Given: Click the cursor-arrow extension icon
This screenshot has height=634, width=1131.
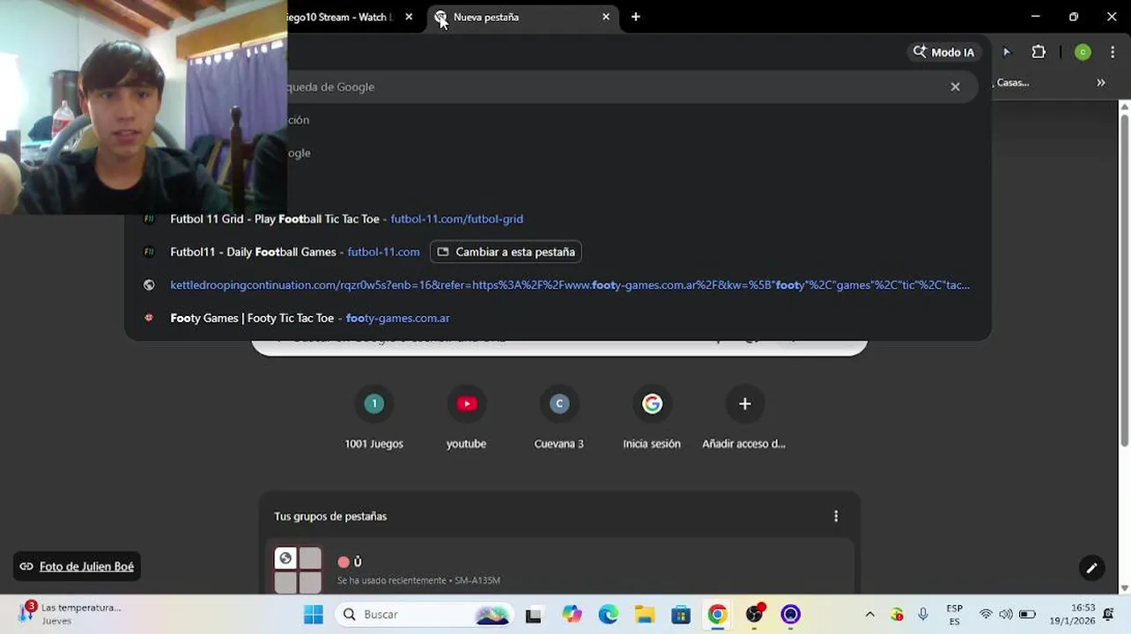Looking at the screenshot, I should click(1006, 52).
